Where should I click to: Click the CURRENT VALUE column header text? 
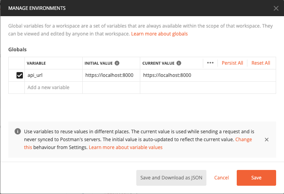[158, 63]
